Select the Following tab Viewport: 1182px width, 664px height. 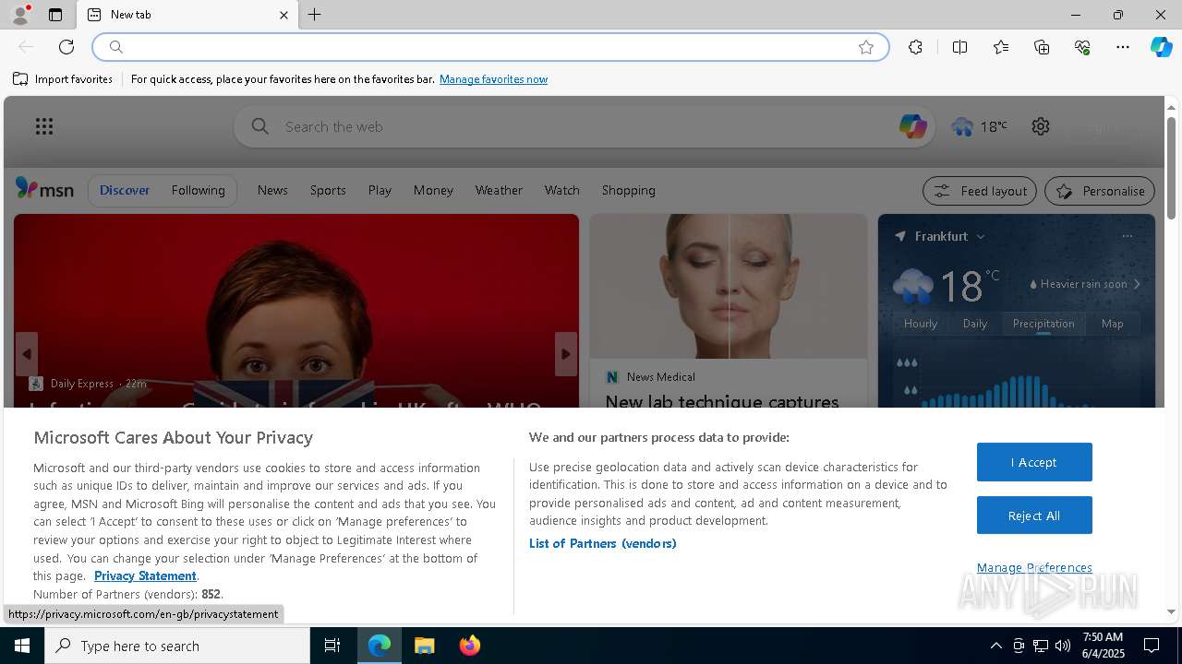pos(198,190)
